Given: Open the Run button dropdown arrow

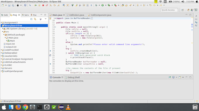Looking at the screenshot, I should coord(106,5).
